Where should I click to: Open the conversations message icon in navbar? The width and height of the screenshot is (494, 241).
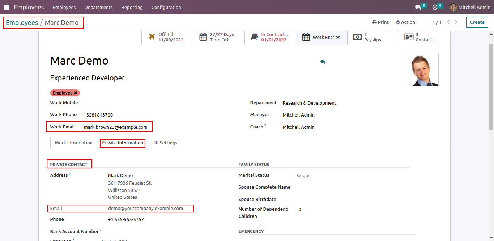click(x=418, y=7)
